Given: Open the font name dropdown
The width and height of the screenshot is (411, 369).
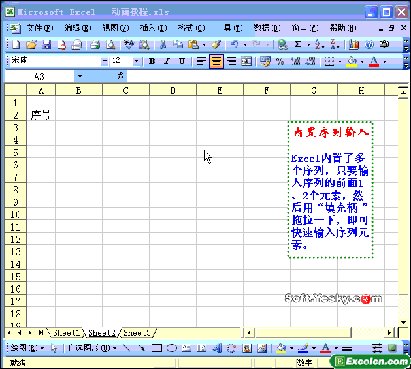Looking at the screenshot, I should [x=105, y=61].
